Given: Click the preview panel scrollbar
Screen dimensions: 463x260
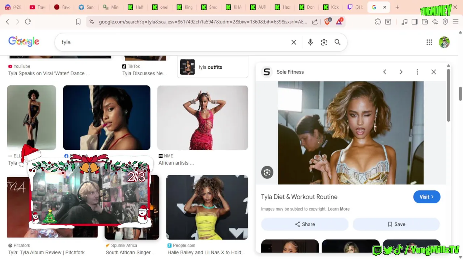Looking at the screenshot, I should click(449, 96).
